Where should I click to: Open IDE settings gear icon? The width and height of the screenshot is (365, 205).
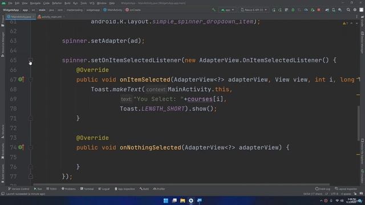pos(355,10)
